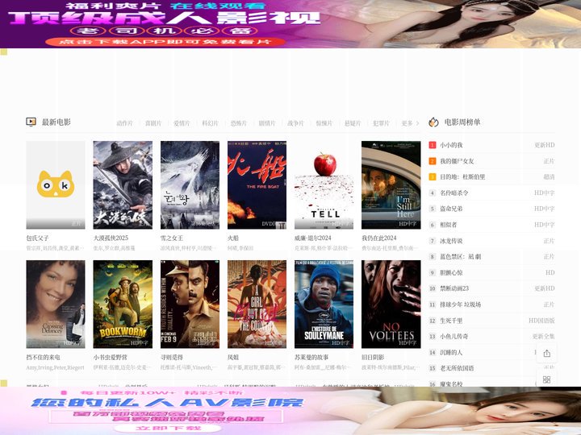Open the No Voltees poster
This screenshot has height=435, width=581.
(391, 304)
